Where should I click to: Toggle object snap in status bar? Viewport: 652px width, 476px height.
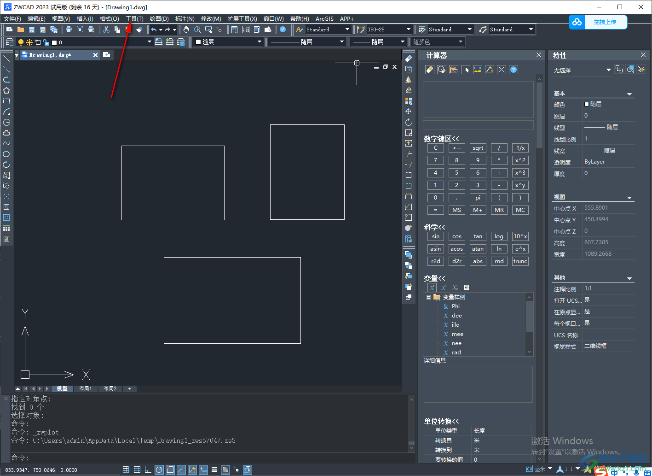click(170, 470)
